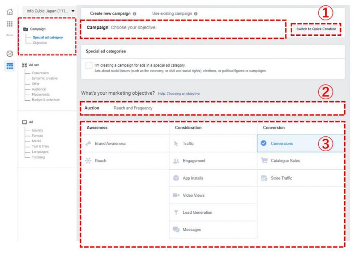358x255 pixels.
Task: Select the table view icon in sidebar
Action: [x=9, y=66]
